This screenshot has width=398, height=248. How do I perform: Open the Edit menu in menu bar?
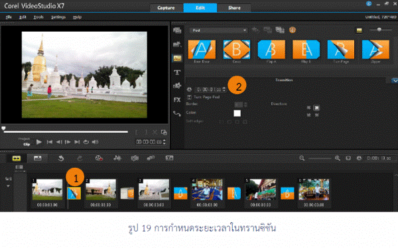pos(23,17)
